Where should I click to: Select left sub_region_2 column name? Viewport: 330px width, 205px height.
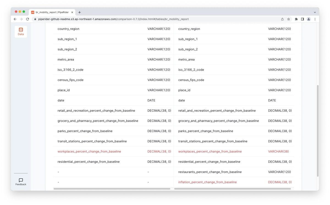tap(67, 49)
